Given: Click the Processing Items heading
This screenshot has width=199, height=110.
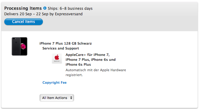Looking at the screenshot, I should tap(23, 8).
